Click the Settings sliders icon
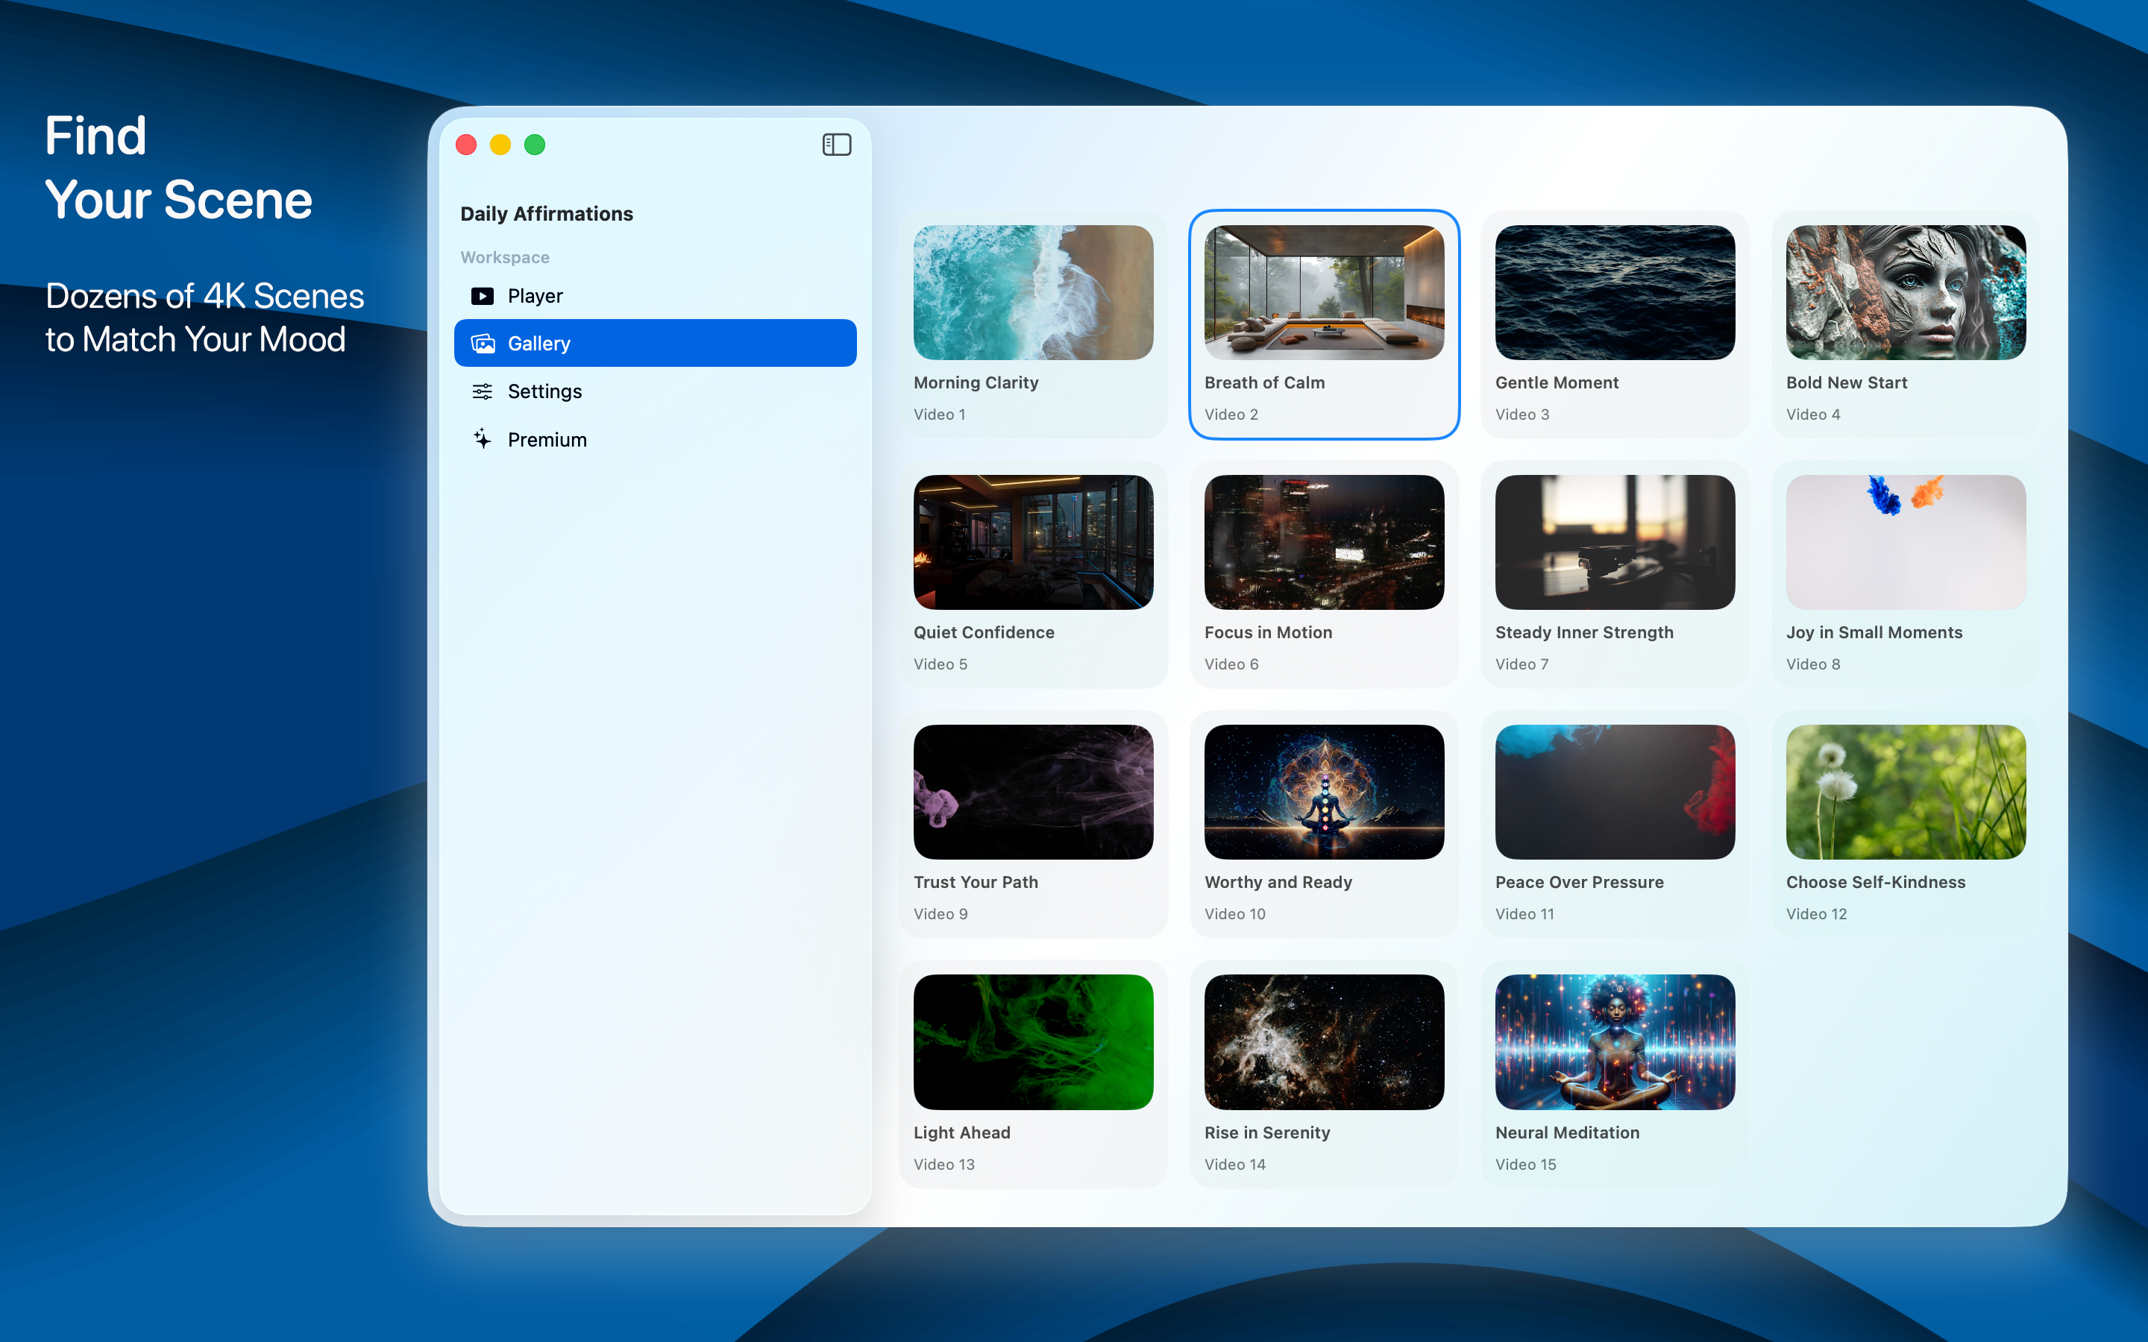The width and height of the screenshot is (2148, 1342). point(482,391)
